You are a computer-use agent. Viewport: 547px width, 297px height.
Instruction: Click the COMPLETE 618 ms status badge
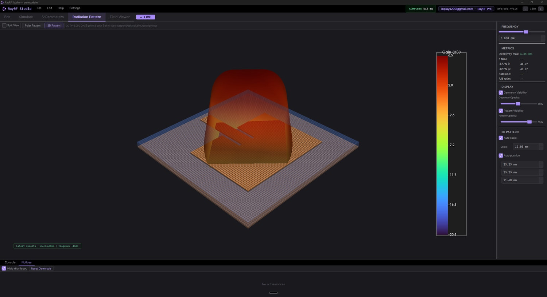click(421, 9)
